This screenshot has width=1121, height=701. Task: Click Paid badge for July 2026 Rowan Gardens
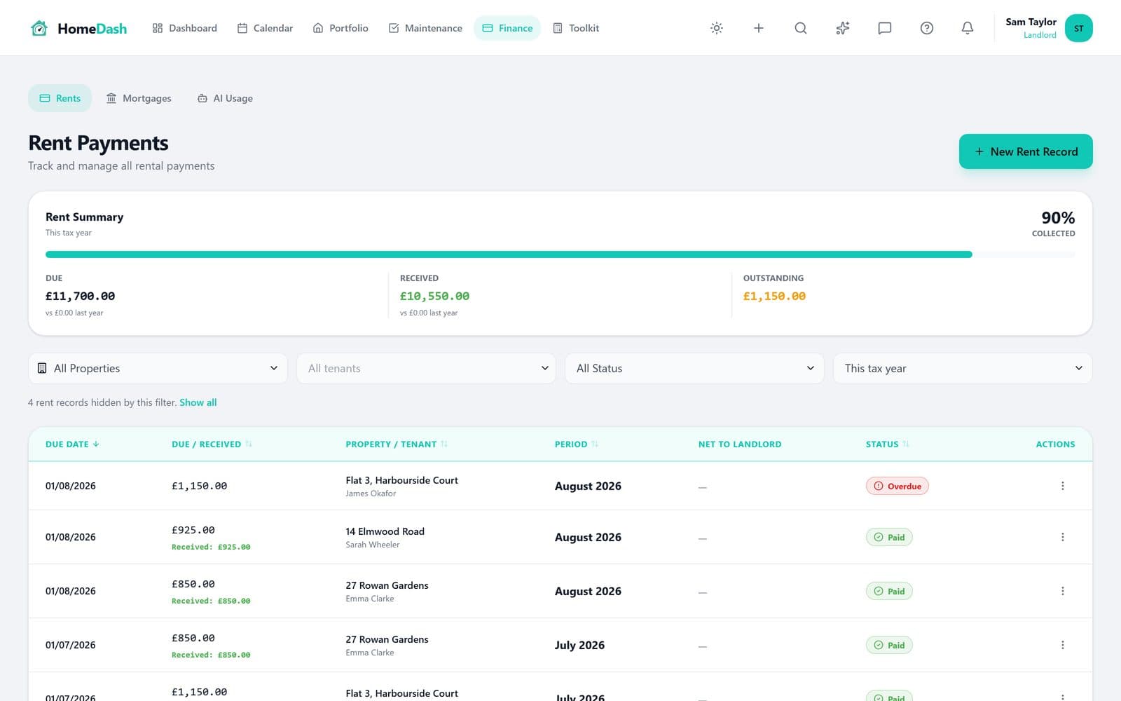coord(889,645)
